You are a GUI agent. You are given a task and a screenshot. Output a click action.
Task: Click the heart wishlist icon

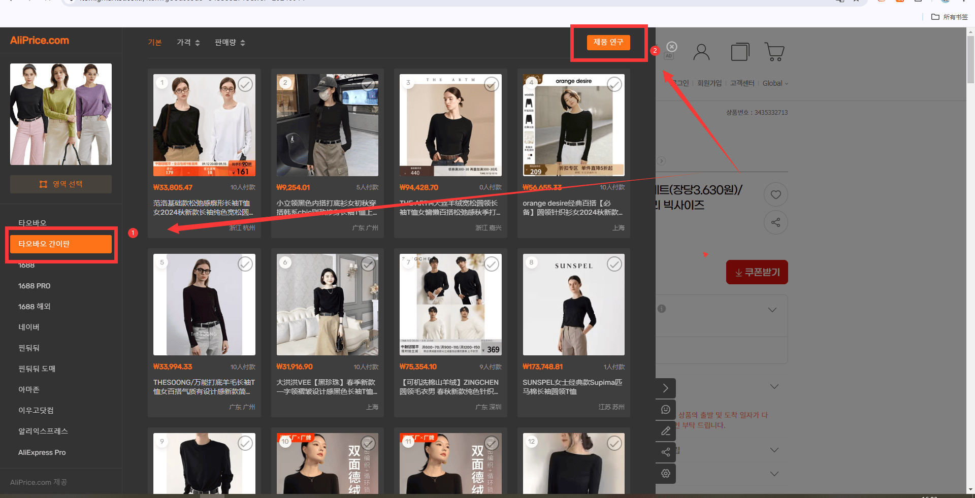click(x=775, y=194)
